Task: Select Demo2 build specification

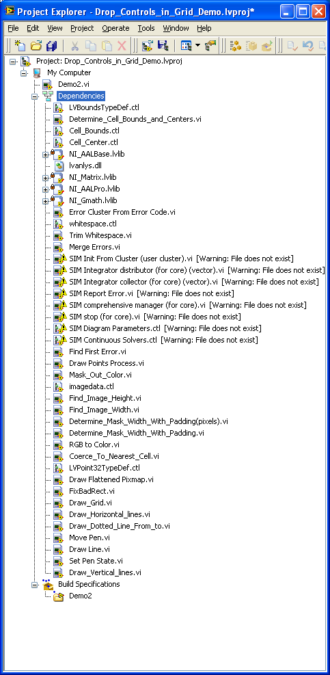Action: coord(80,596)
